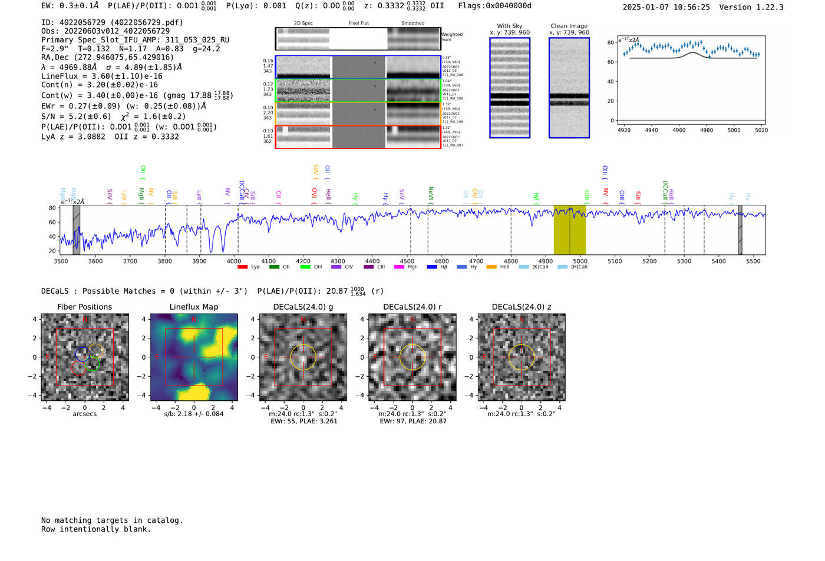Open the Lineflux Map image
Image resolution: width=825 pixels, height=561 pixels.
(x=194, y=357)
